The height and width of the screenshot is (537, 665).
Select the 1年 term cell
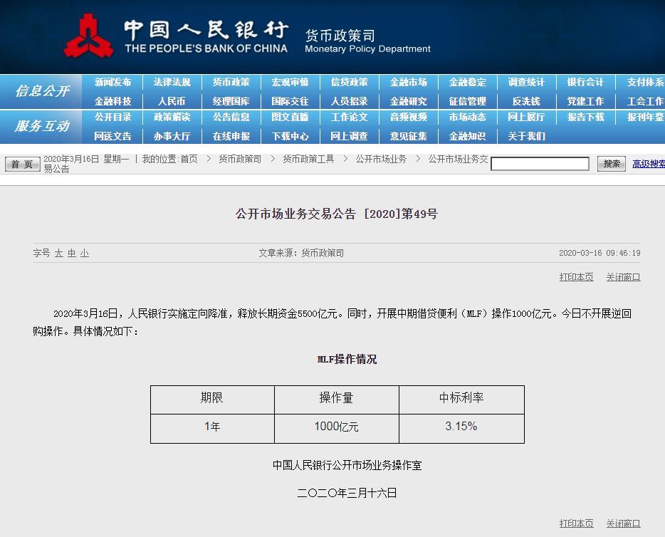212,429
